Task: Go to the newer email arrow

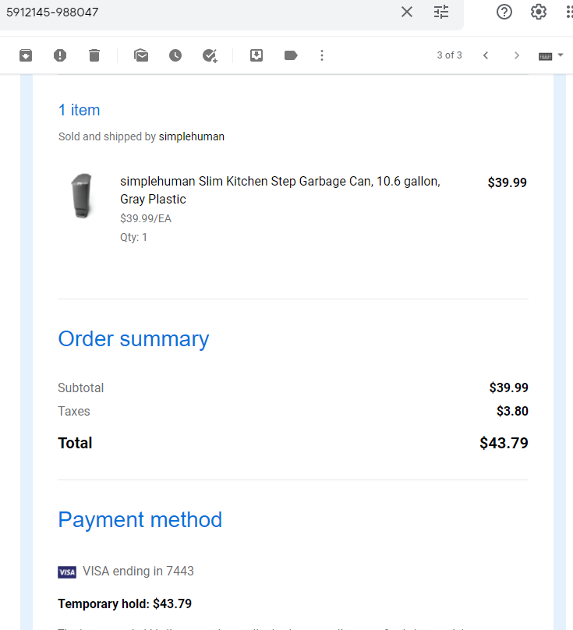Action: point(486,55)
